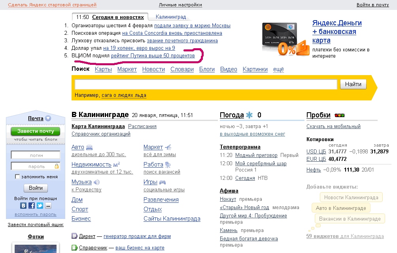Open the Картинки search tab
The width and height of the screenshot is (397, 253).
point(255,69)
